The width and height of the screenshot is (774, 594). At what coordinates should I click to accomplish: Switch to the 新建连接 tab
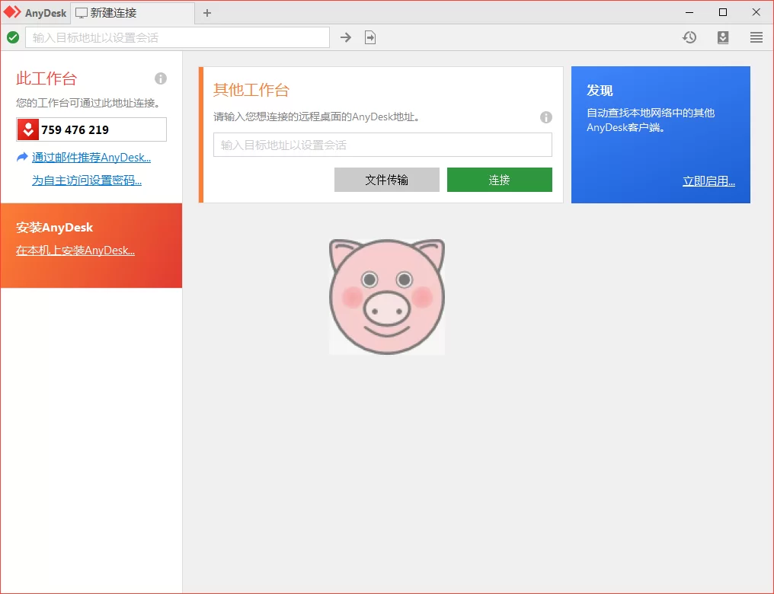[133, 13]
